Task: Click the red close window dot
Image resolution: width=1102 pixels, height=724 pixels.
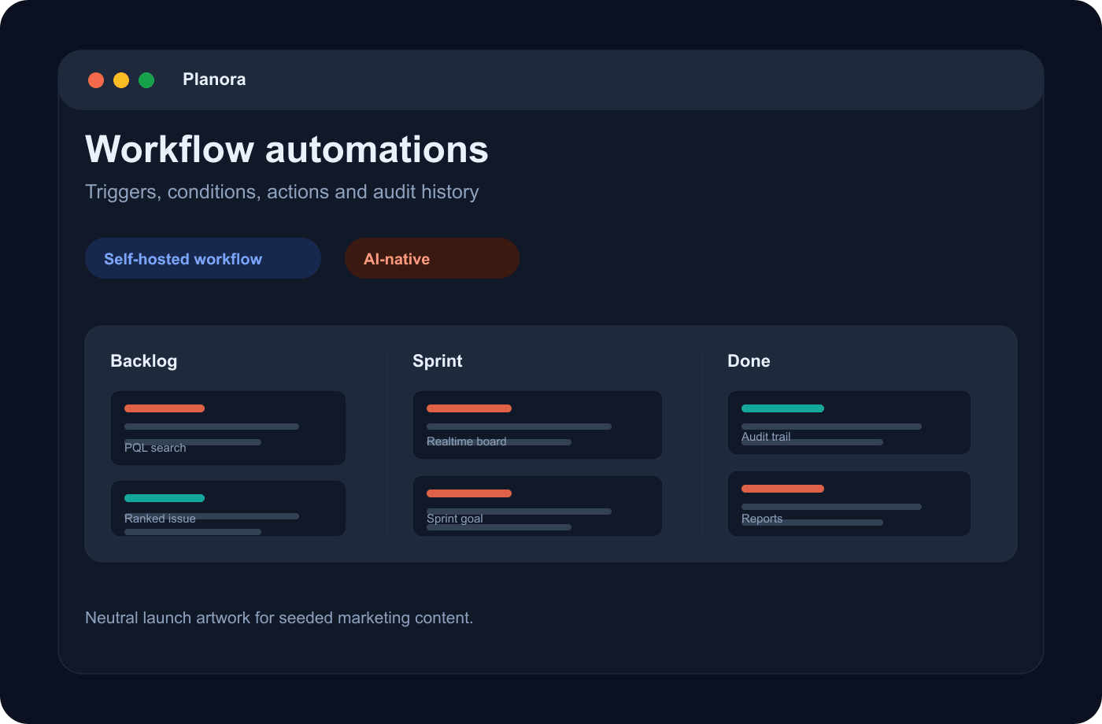Action: point(96,80)
